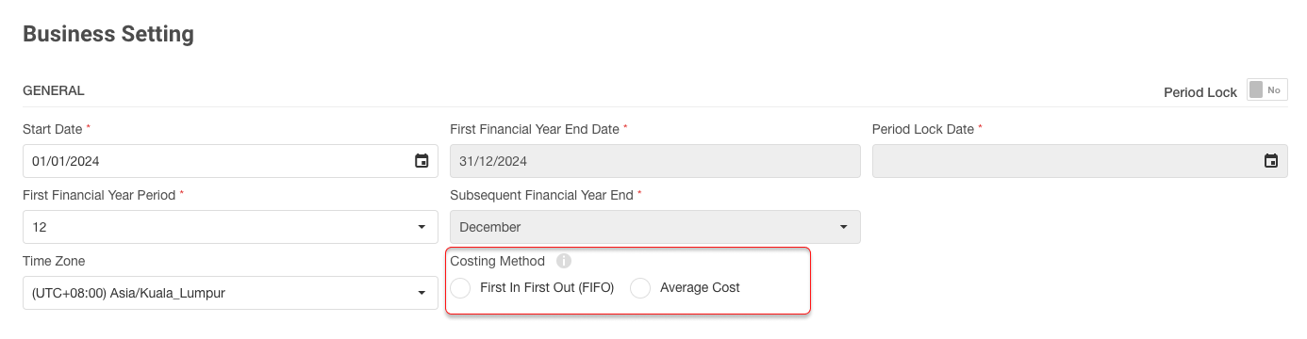1307x339 pixels.
Task: Click the GENERAL section heading
Action: coord(54,91)
